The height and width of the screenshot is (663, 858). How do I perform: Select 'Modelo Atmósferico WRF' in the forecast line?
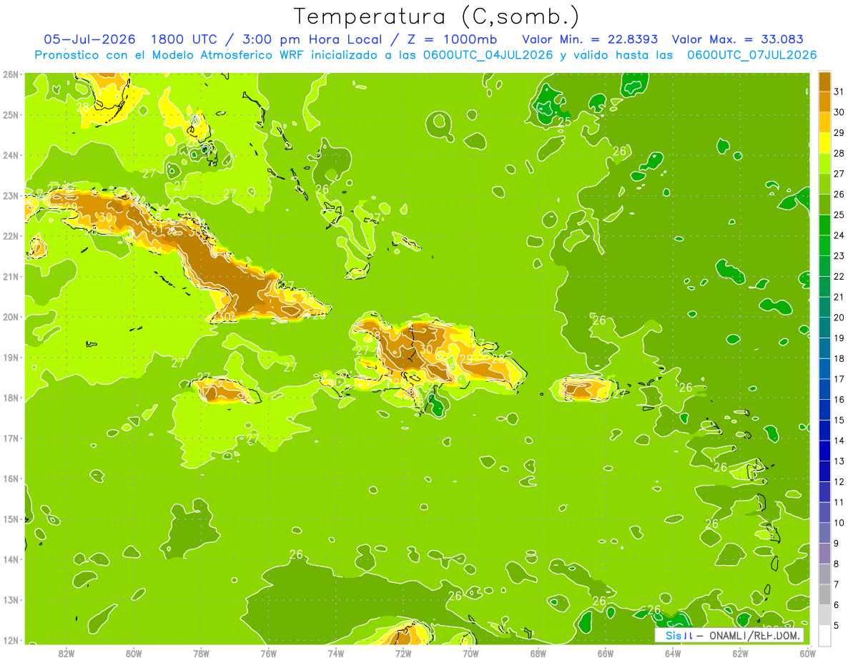pyautogui.click(x=229, y=54)
